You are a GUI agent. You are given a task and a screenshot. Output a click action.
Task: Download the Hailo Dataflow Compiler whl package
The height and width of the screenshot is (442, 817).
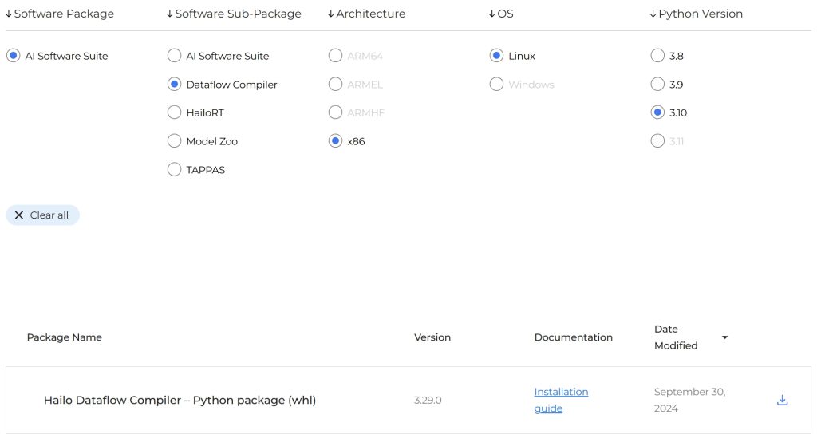782,400
